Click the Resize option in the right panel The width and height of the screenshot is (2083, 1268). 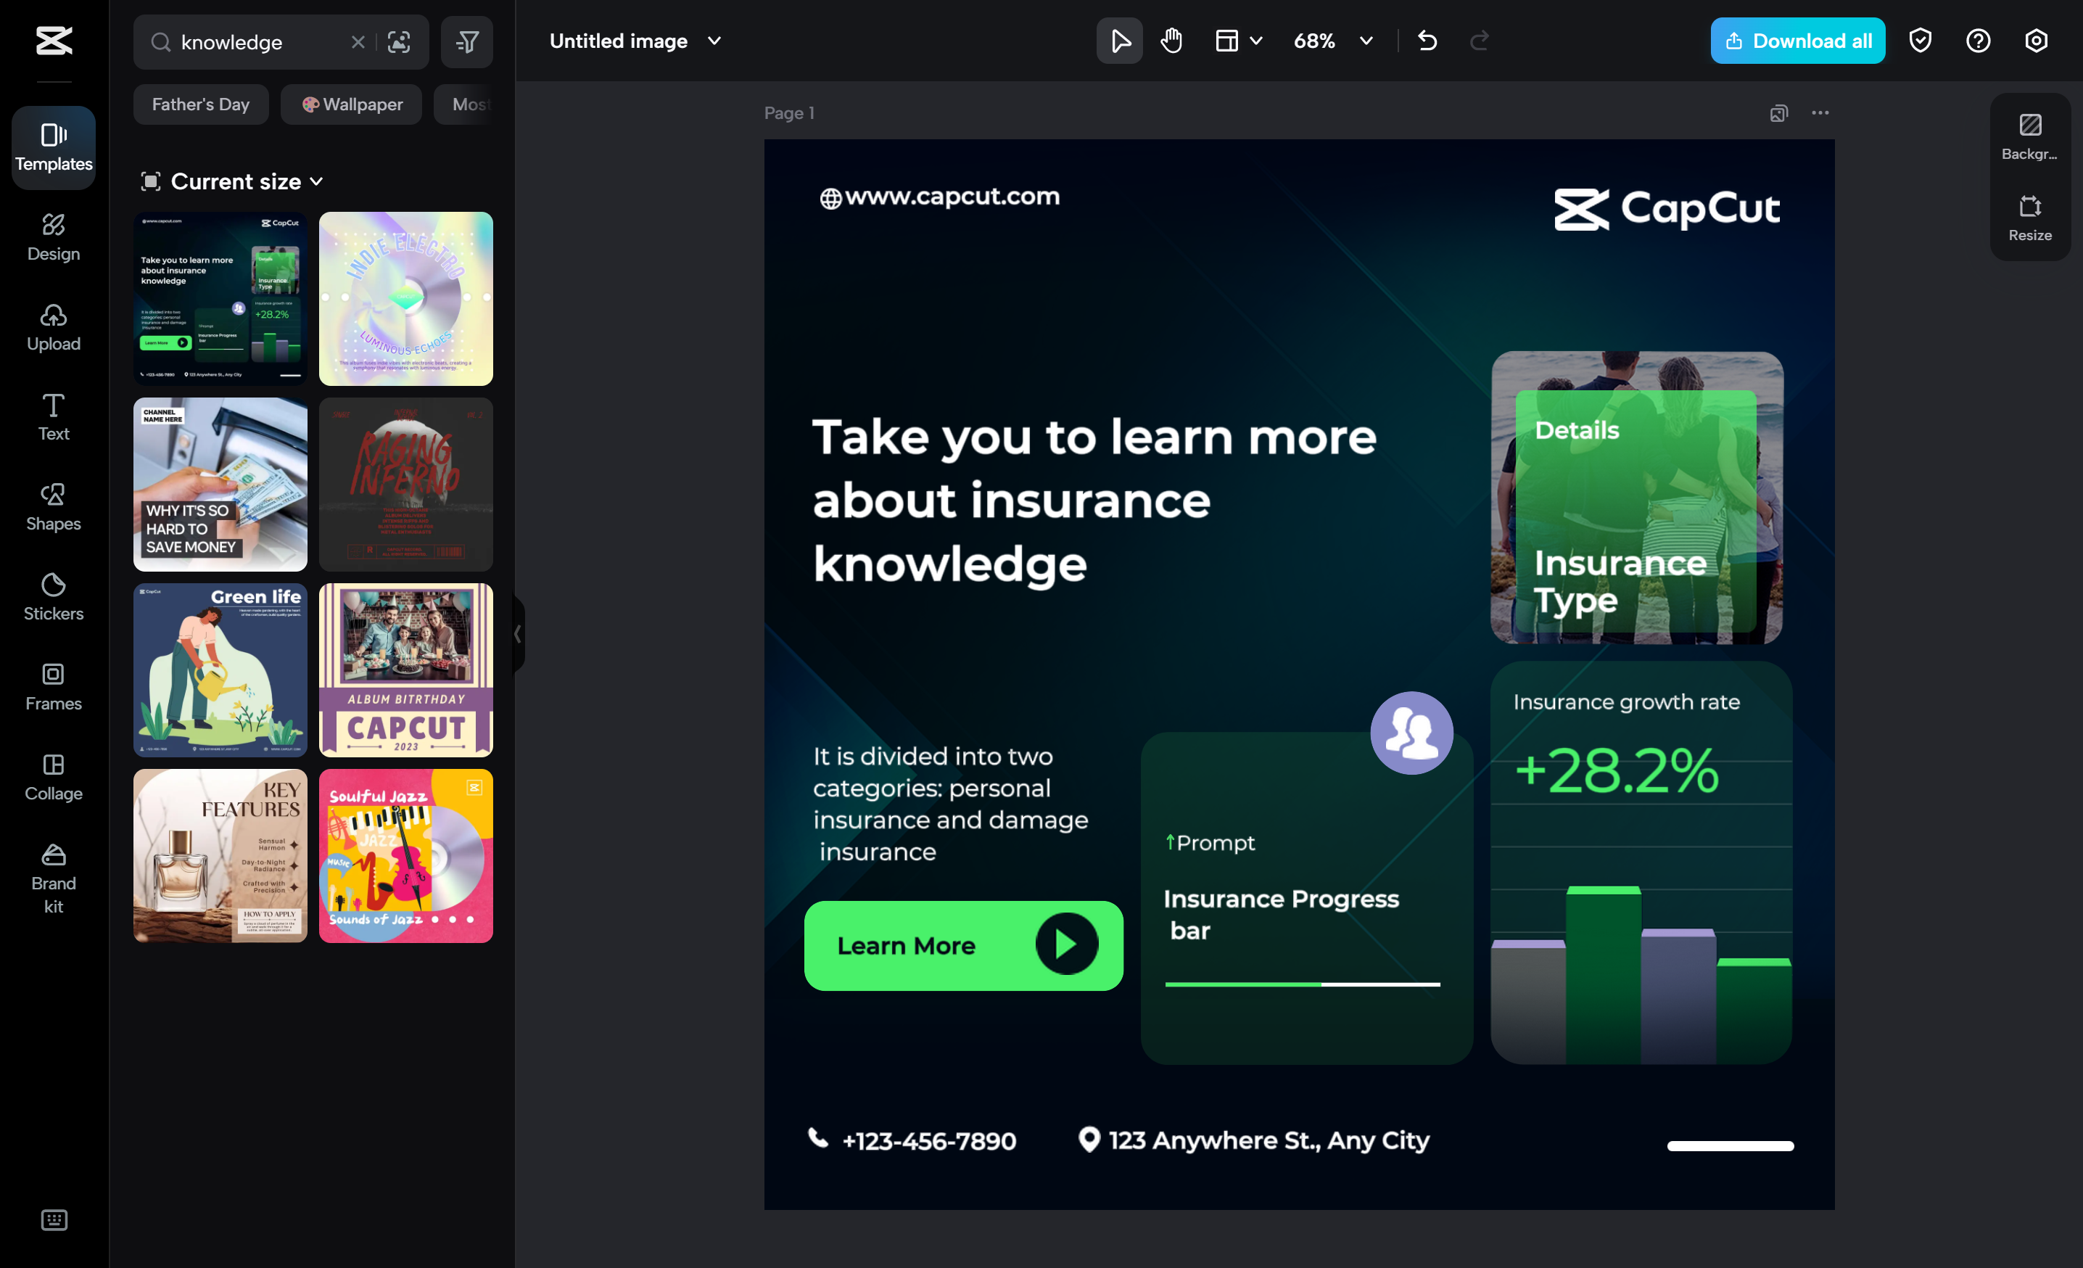click(2029, 218)
